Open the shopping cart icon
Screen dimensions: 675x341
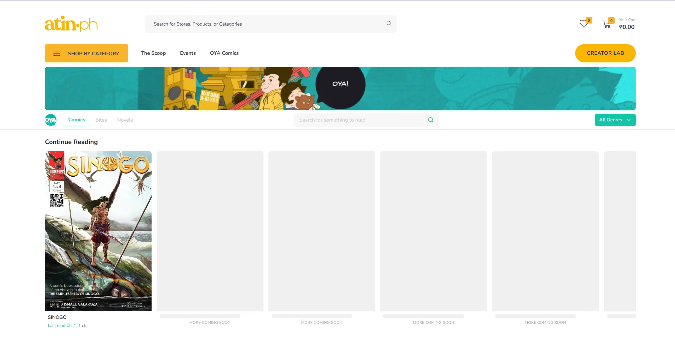tap(606, 24)
